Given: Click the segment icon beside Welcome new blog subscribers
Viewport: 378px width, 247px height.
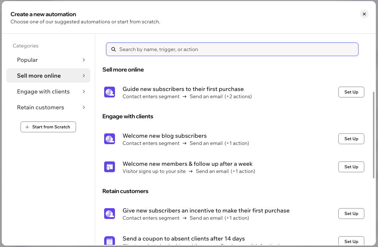Looking at the screenshot, I should (110, 139).
